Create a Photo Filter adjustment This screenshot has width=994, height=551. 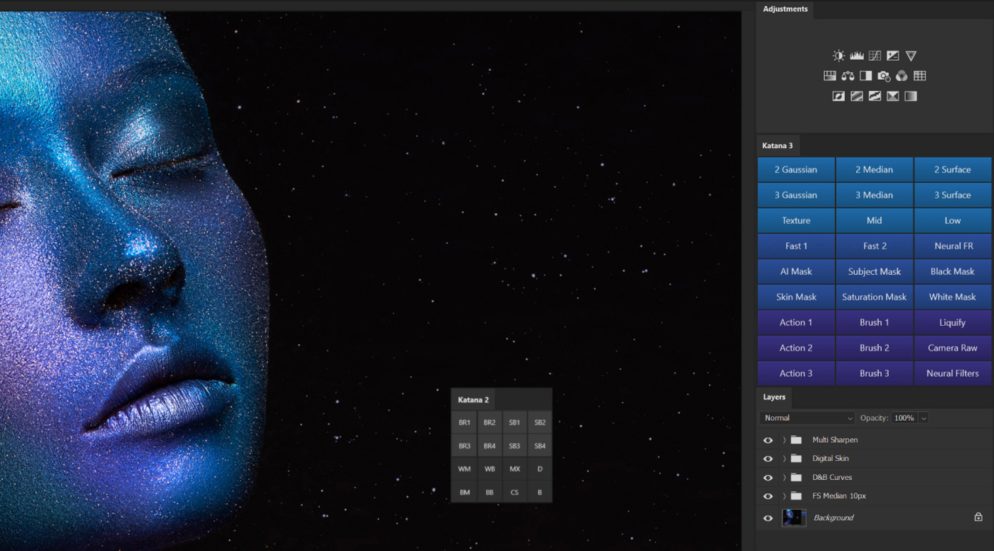tap(884, 76)
